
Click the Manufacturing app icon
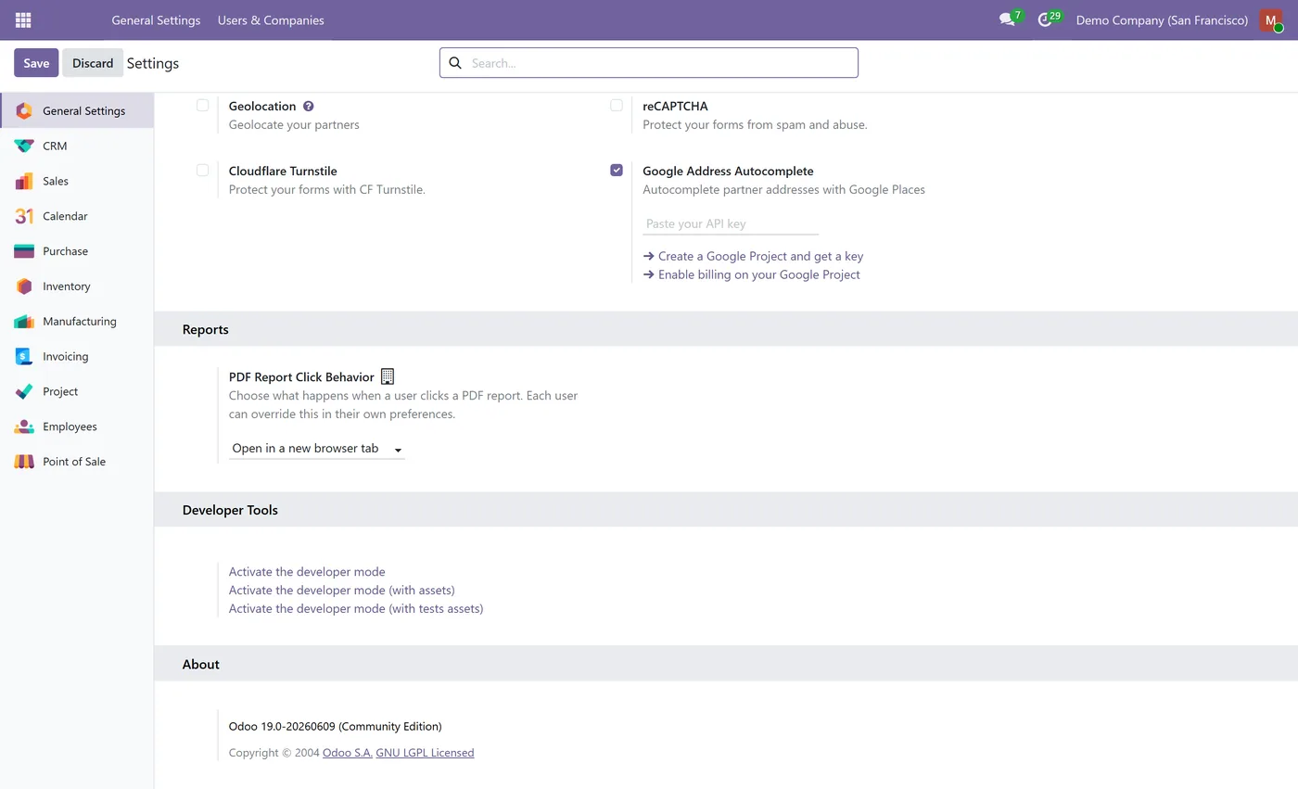pyautogui.click(x=24, y=322)
